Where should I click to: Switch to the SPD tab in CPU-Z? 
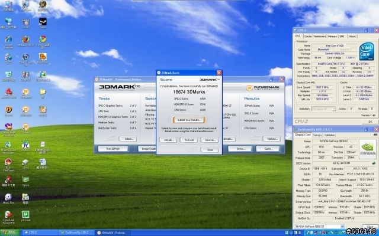[x=342, y=37]
